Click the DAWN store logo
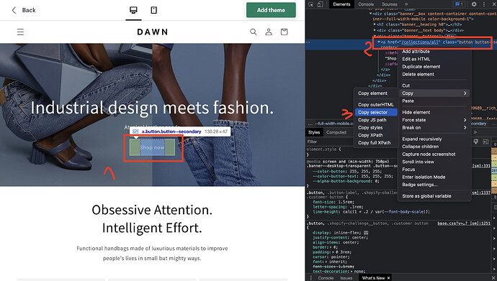The height and width of the screenshot is (281, 497). coord(153,32)
